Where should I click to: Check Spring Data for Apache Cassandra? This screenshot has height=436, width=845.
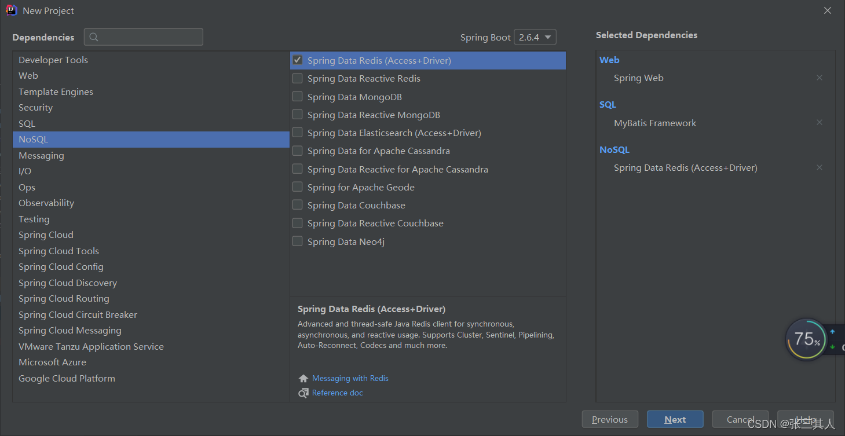(297, 151)
